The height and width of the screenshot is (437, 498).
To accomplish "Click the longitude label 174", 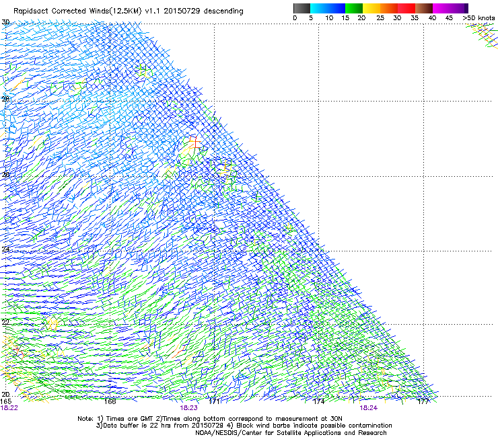I will point(319,401).
